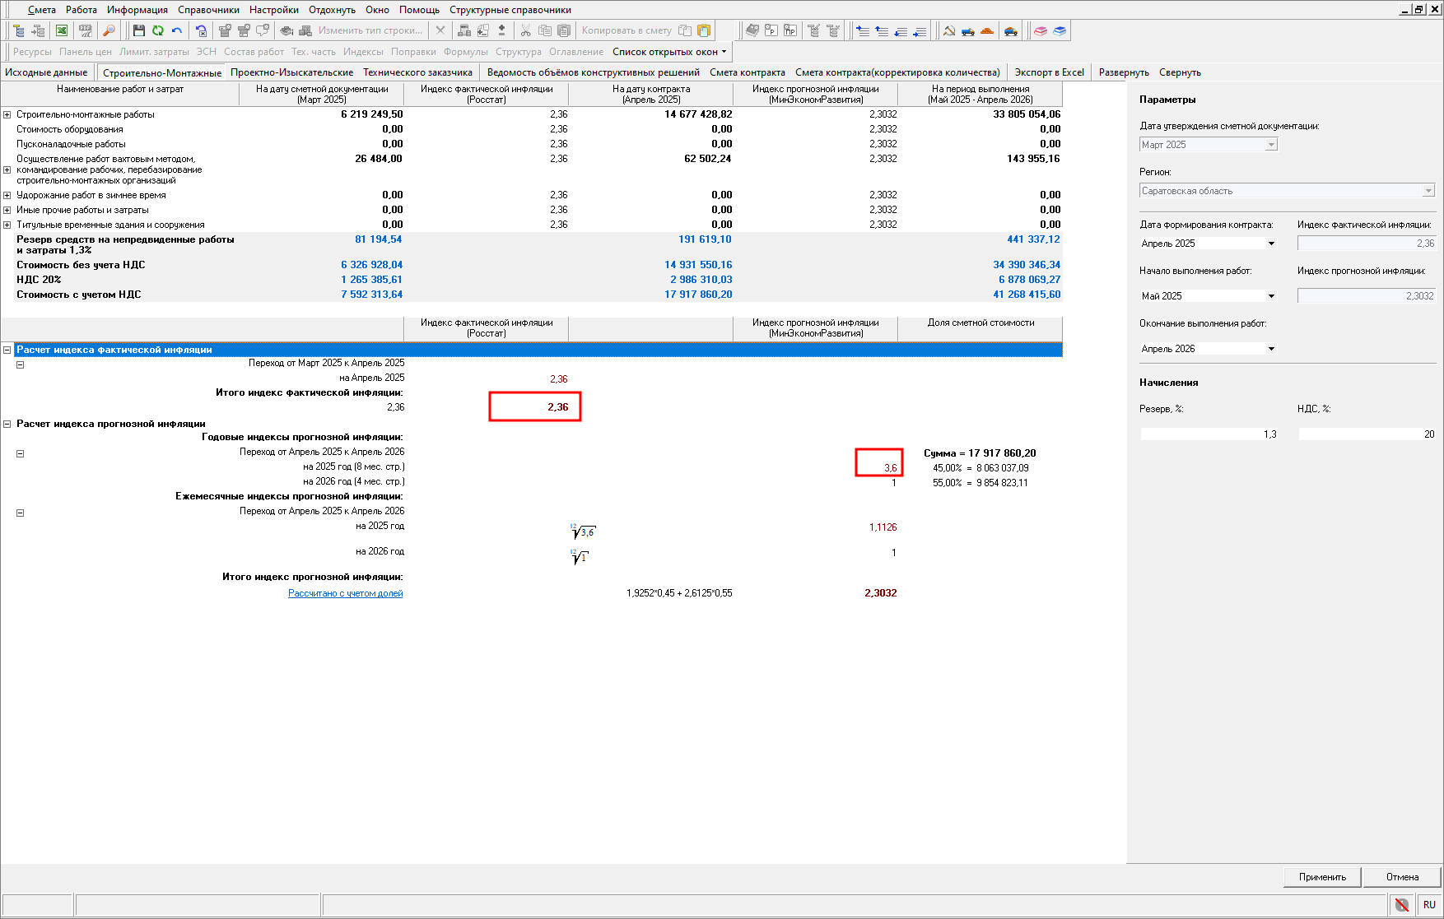The width and height of the screenshot is (1444, 919).
Task: Open the Список открытых окон dropdown
Action: (x=669, y=52)
